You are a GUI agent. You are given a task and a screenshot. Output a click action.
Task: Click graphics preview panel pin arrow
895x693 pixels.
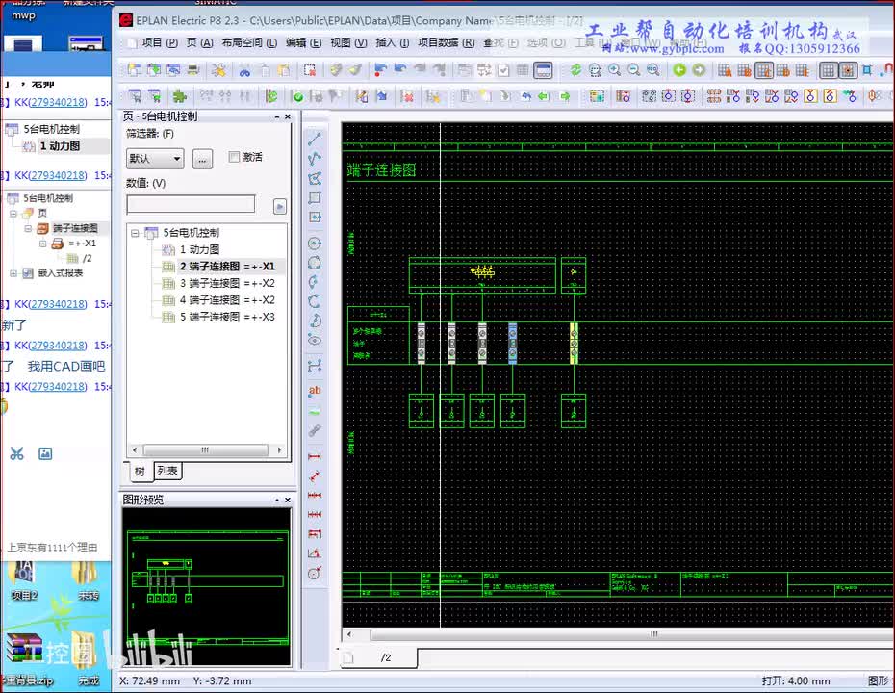tap(277, 500)
